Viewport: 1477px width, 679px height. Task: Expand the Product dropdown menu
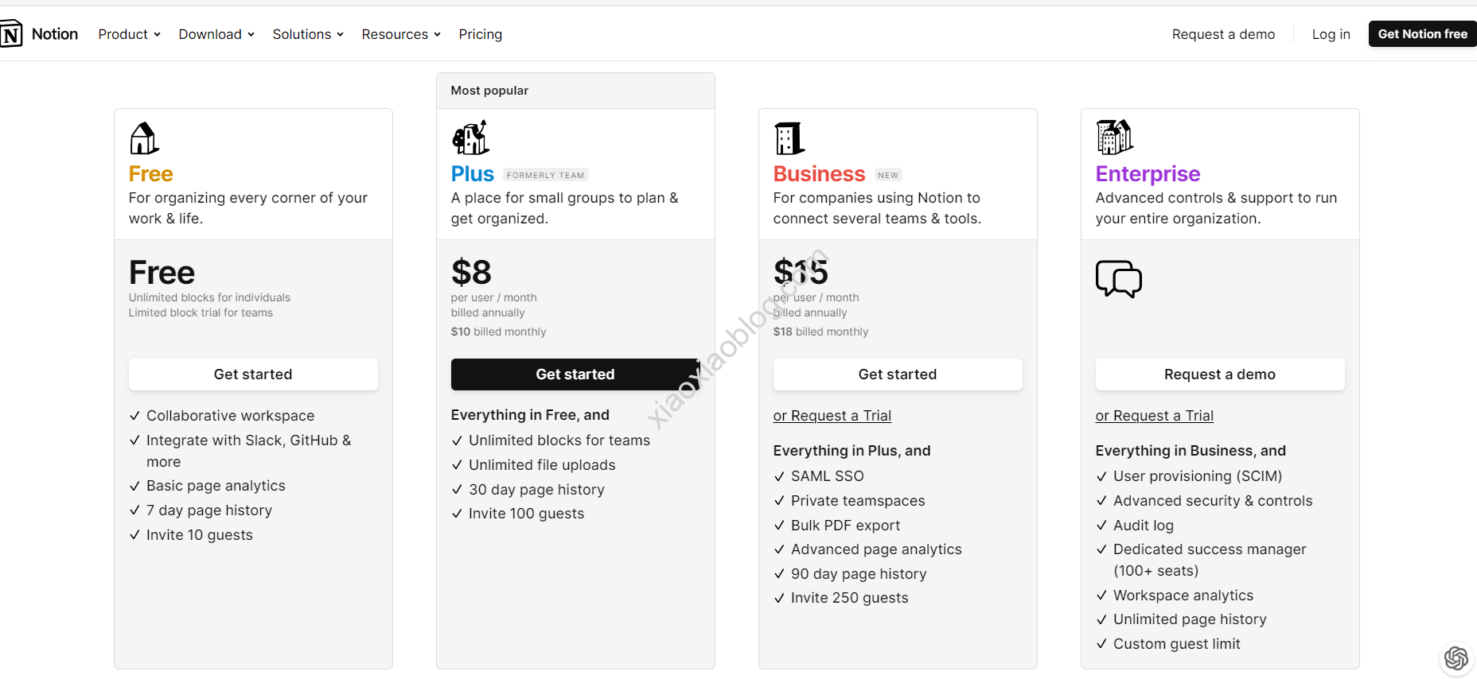[x=129, y=34]
